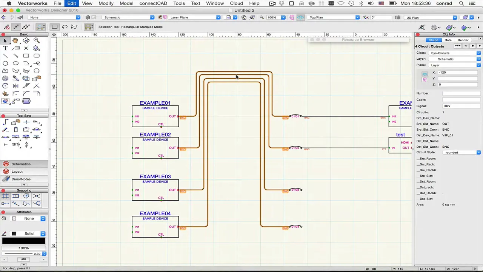
Task: Select the Eyedropper tool
Action: point(15,78)
